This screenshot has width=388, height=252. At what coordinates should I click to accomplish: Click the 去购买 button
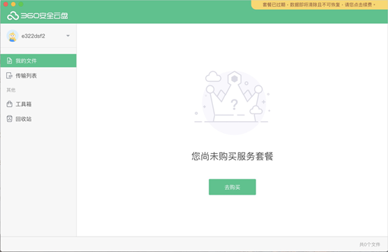tap(232, 187)
